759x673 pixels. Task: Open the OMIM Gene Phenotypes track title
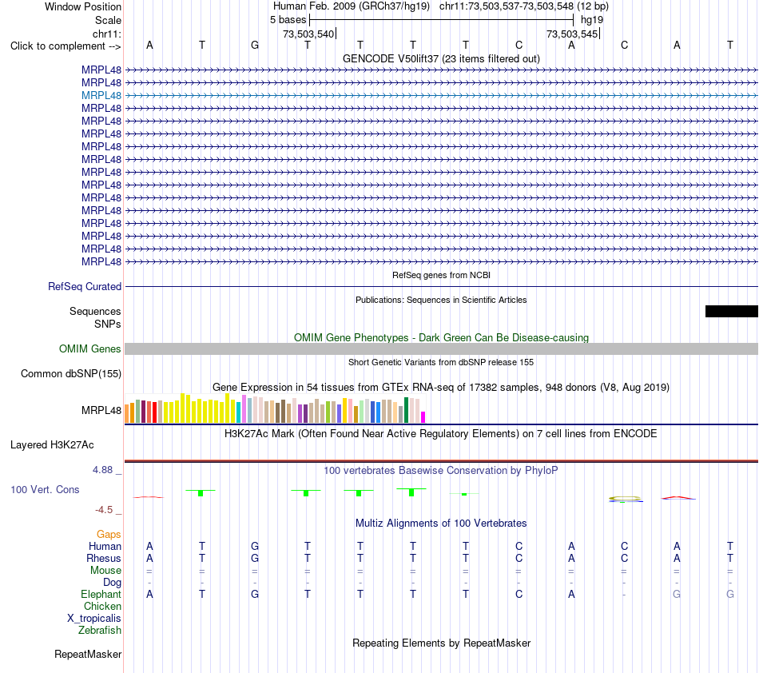point(441,337)
